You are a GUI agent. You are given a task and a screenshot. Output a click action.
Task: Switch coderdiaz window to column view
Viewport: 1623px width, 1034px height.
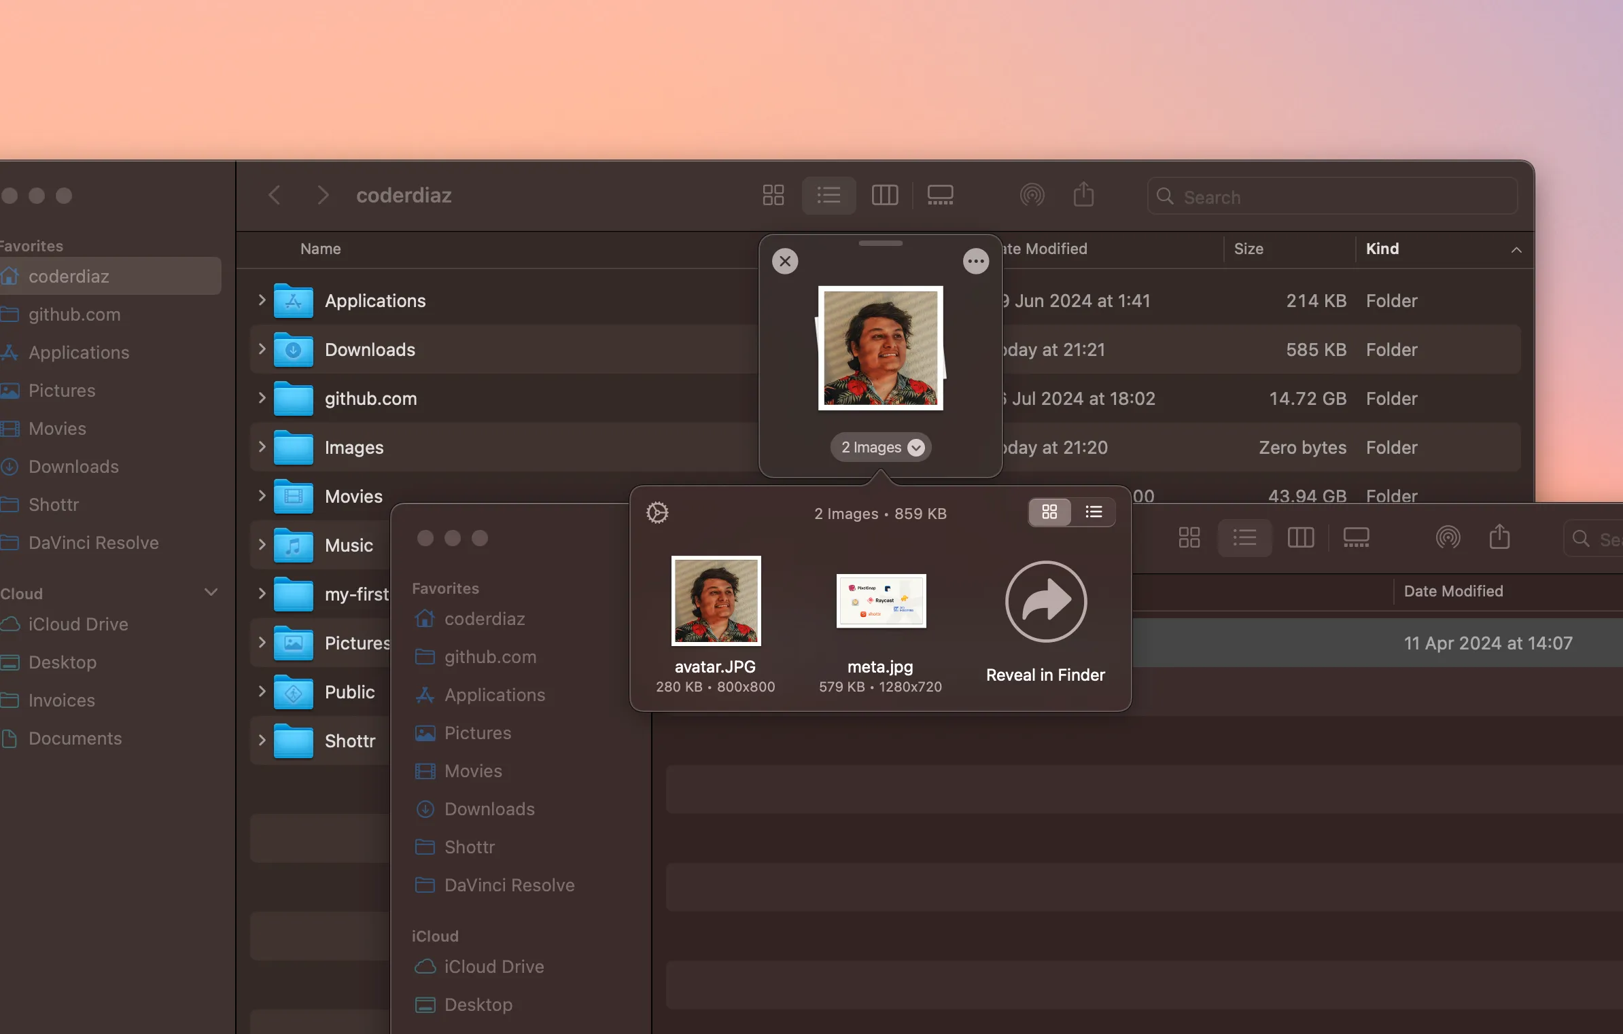point(884,196)
